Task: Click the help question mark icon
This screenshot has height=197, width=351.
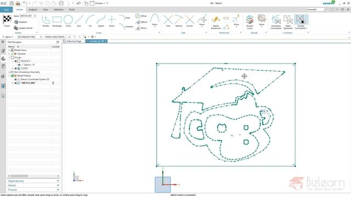Action: click(342, 10)
